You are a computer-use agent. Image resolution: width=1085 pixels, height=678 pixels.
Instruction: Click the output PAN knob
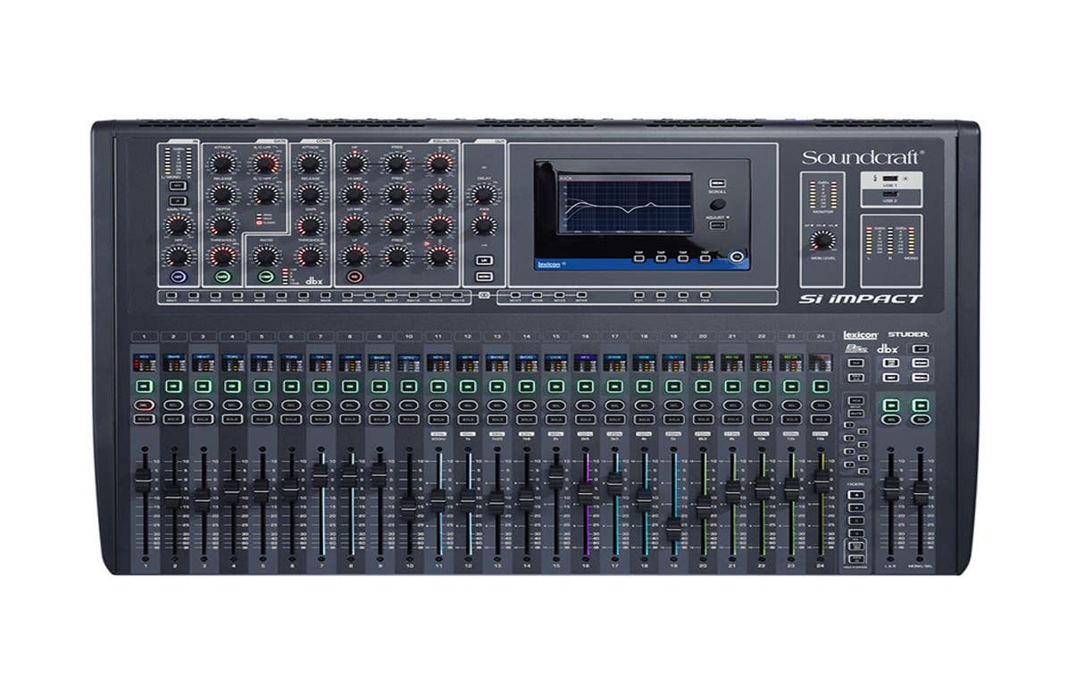(483, 225)
